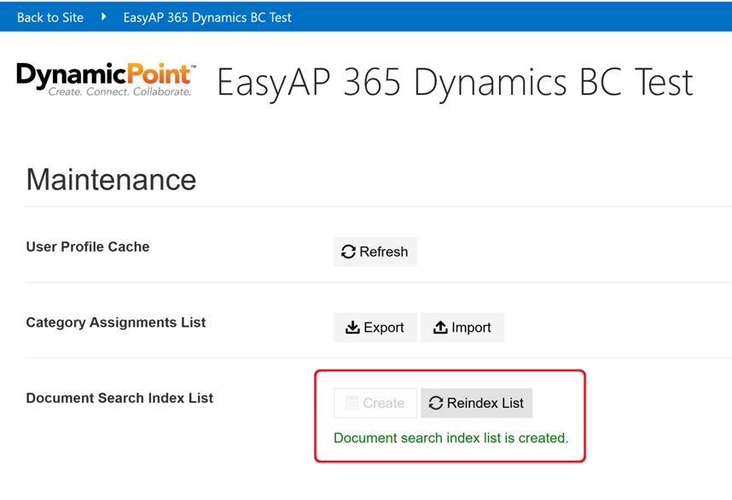Select the Category Assignments List label
Image resolution: width=732 pixels, height=500 pixels.
tap(116, 323)
